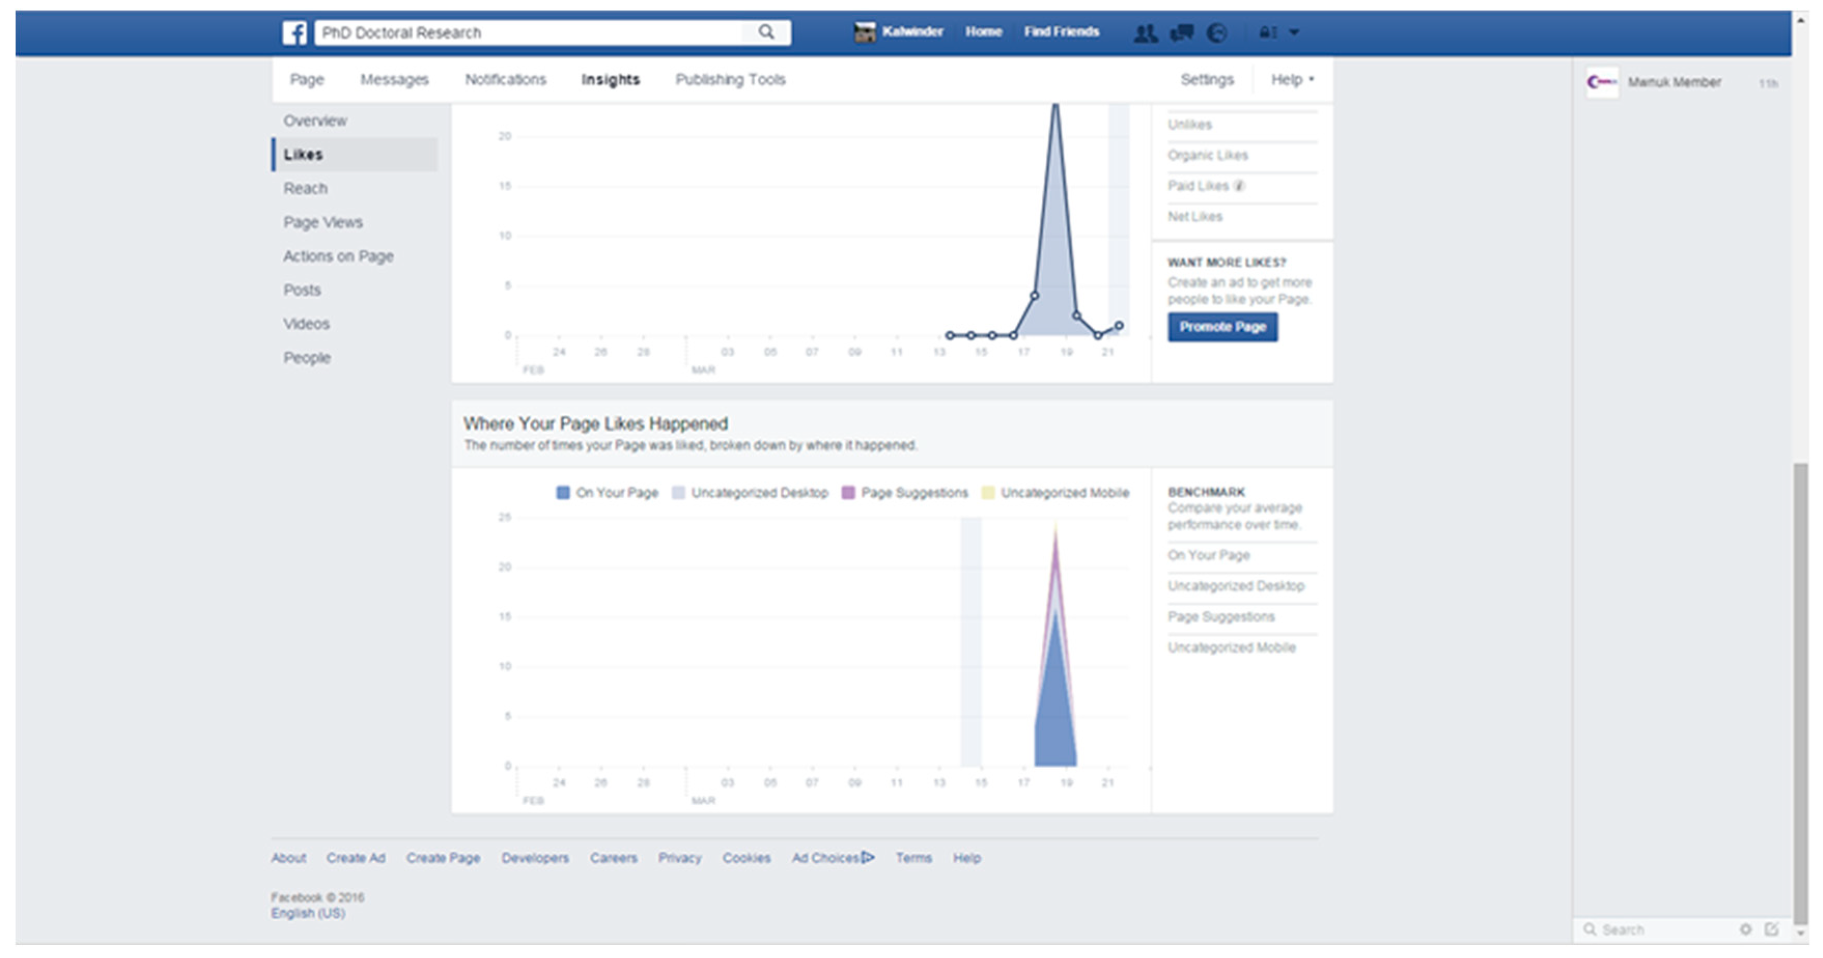Open friend requests icon
The width and height of the screenshot is (1823, 958).
(1145, 33)
